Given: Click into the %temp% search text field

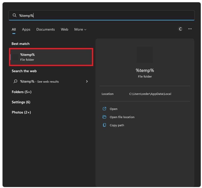Looking at the screenshot, I should pos(102,16).
